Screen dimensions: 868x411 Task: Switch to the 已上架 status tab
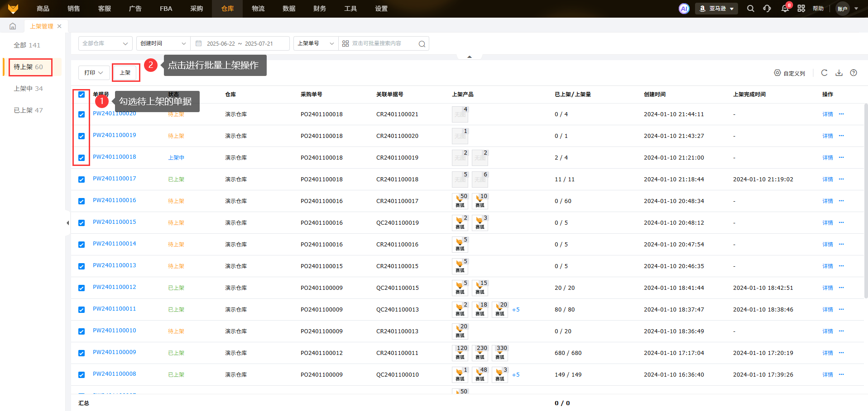click(28, 110)
